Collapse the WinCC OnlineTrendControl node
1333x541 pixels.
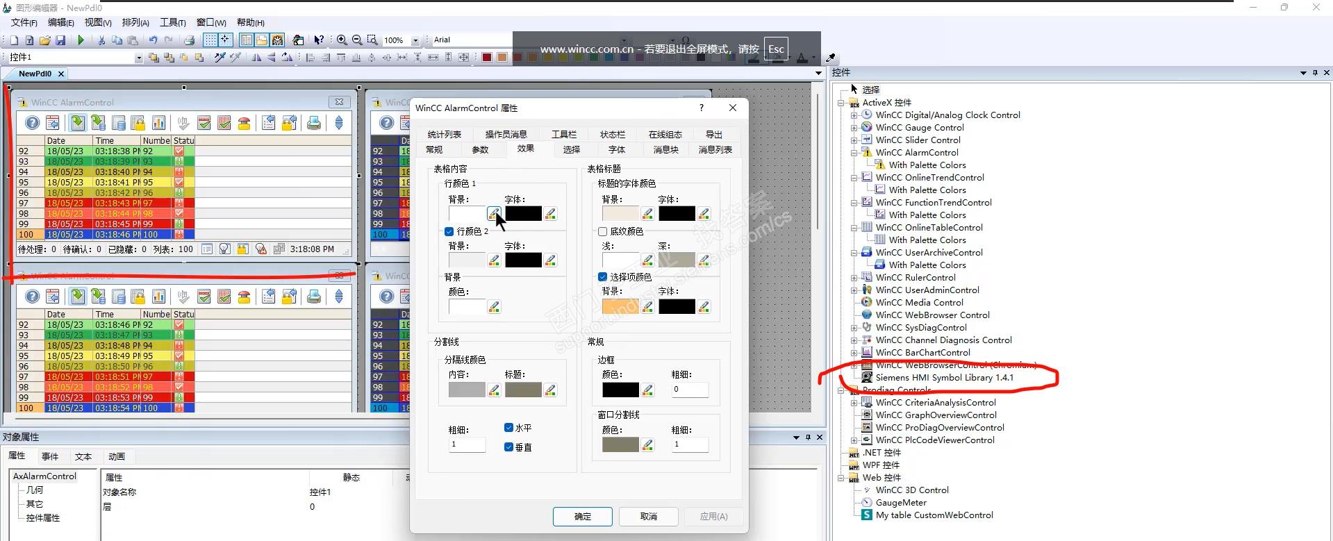854,178
